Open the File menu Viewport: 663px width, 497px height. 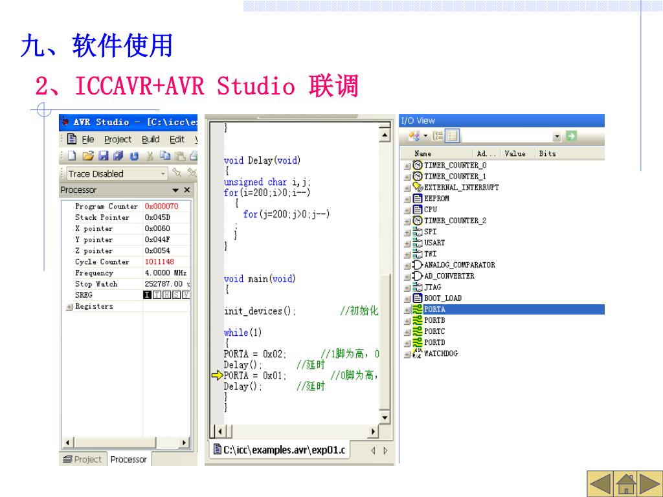[x=87, y=140]
